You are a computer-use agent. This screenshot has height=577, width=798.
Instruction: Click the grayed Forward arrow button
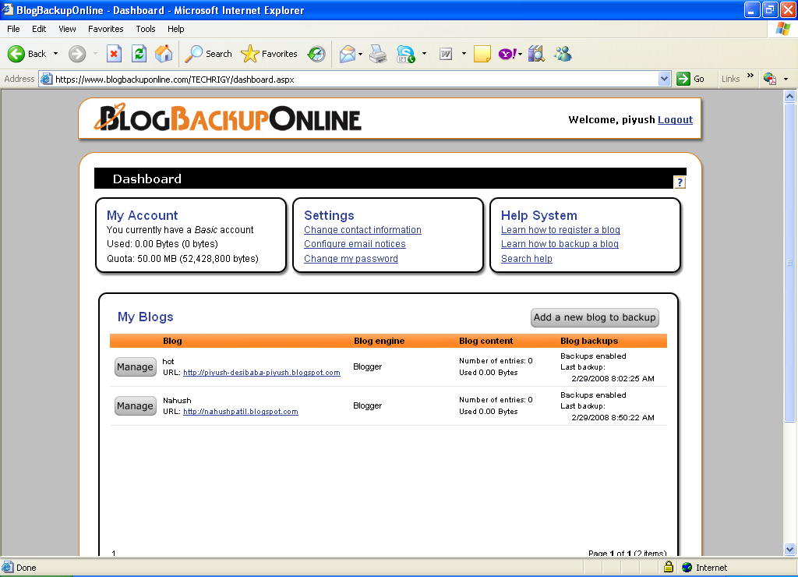(x=77, y=54)
